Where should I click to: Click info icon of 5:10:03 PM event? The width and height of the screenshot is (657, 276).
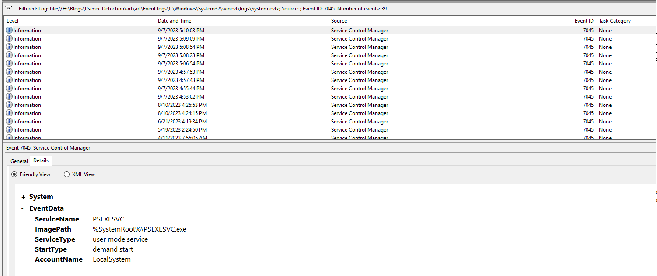(9, 31)
